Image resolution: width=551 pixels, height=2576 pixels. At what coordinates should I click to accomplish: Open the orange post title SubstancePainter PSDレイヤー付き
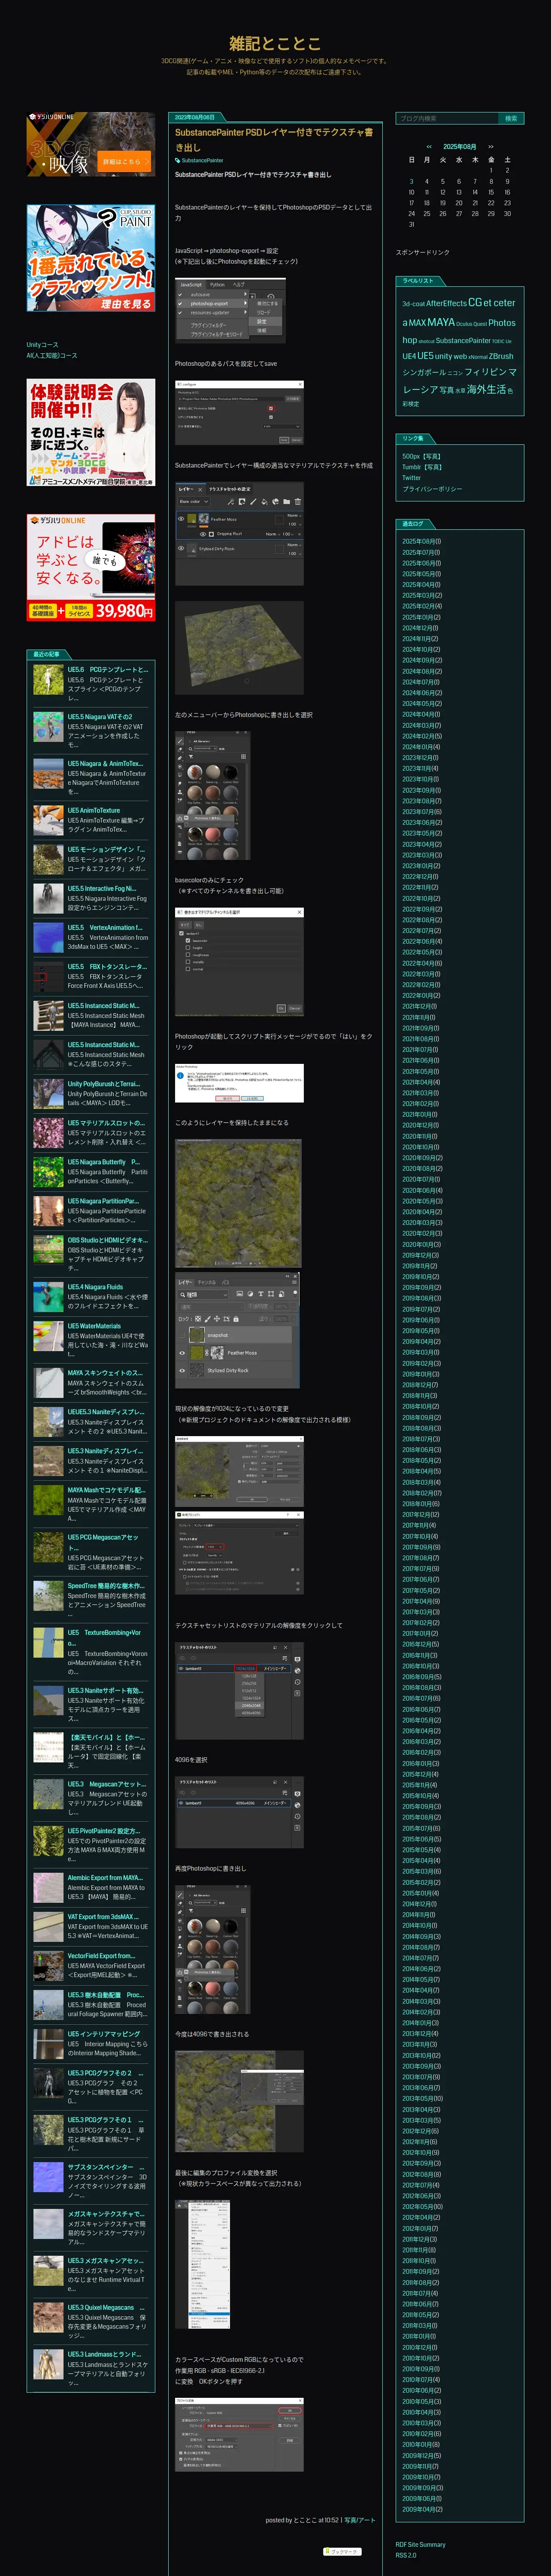[274, 139]
